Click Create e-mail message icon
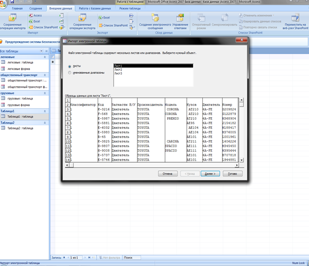Image resolution: width=309 pixels, height=266 pixels. coord(155,18)
